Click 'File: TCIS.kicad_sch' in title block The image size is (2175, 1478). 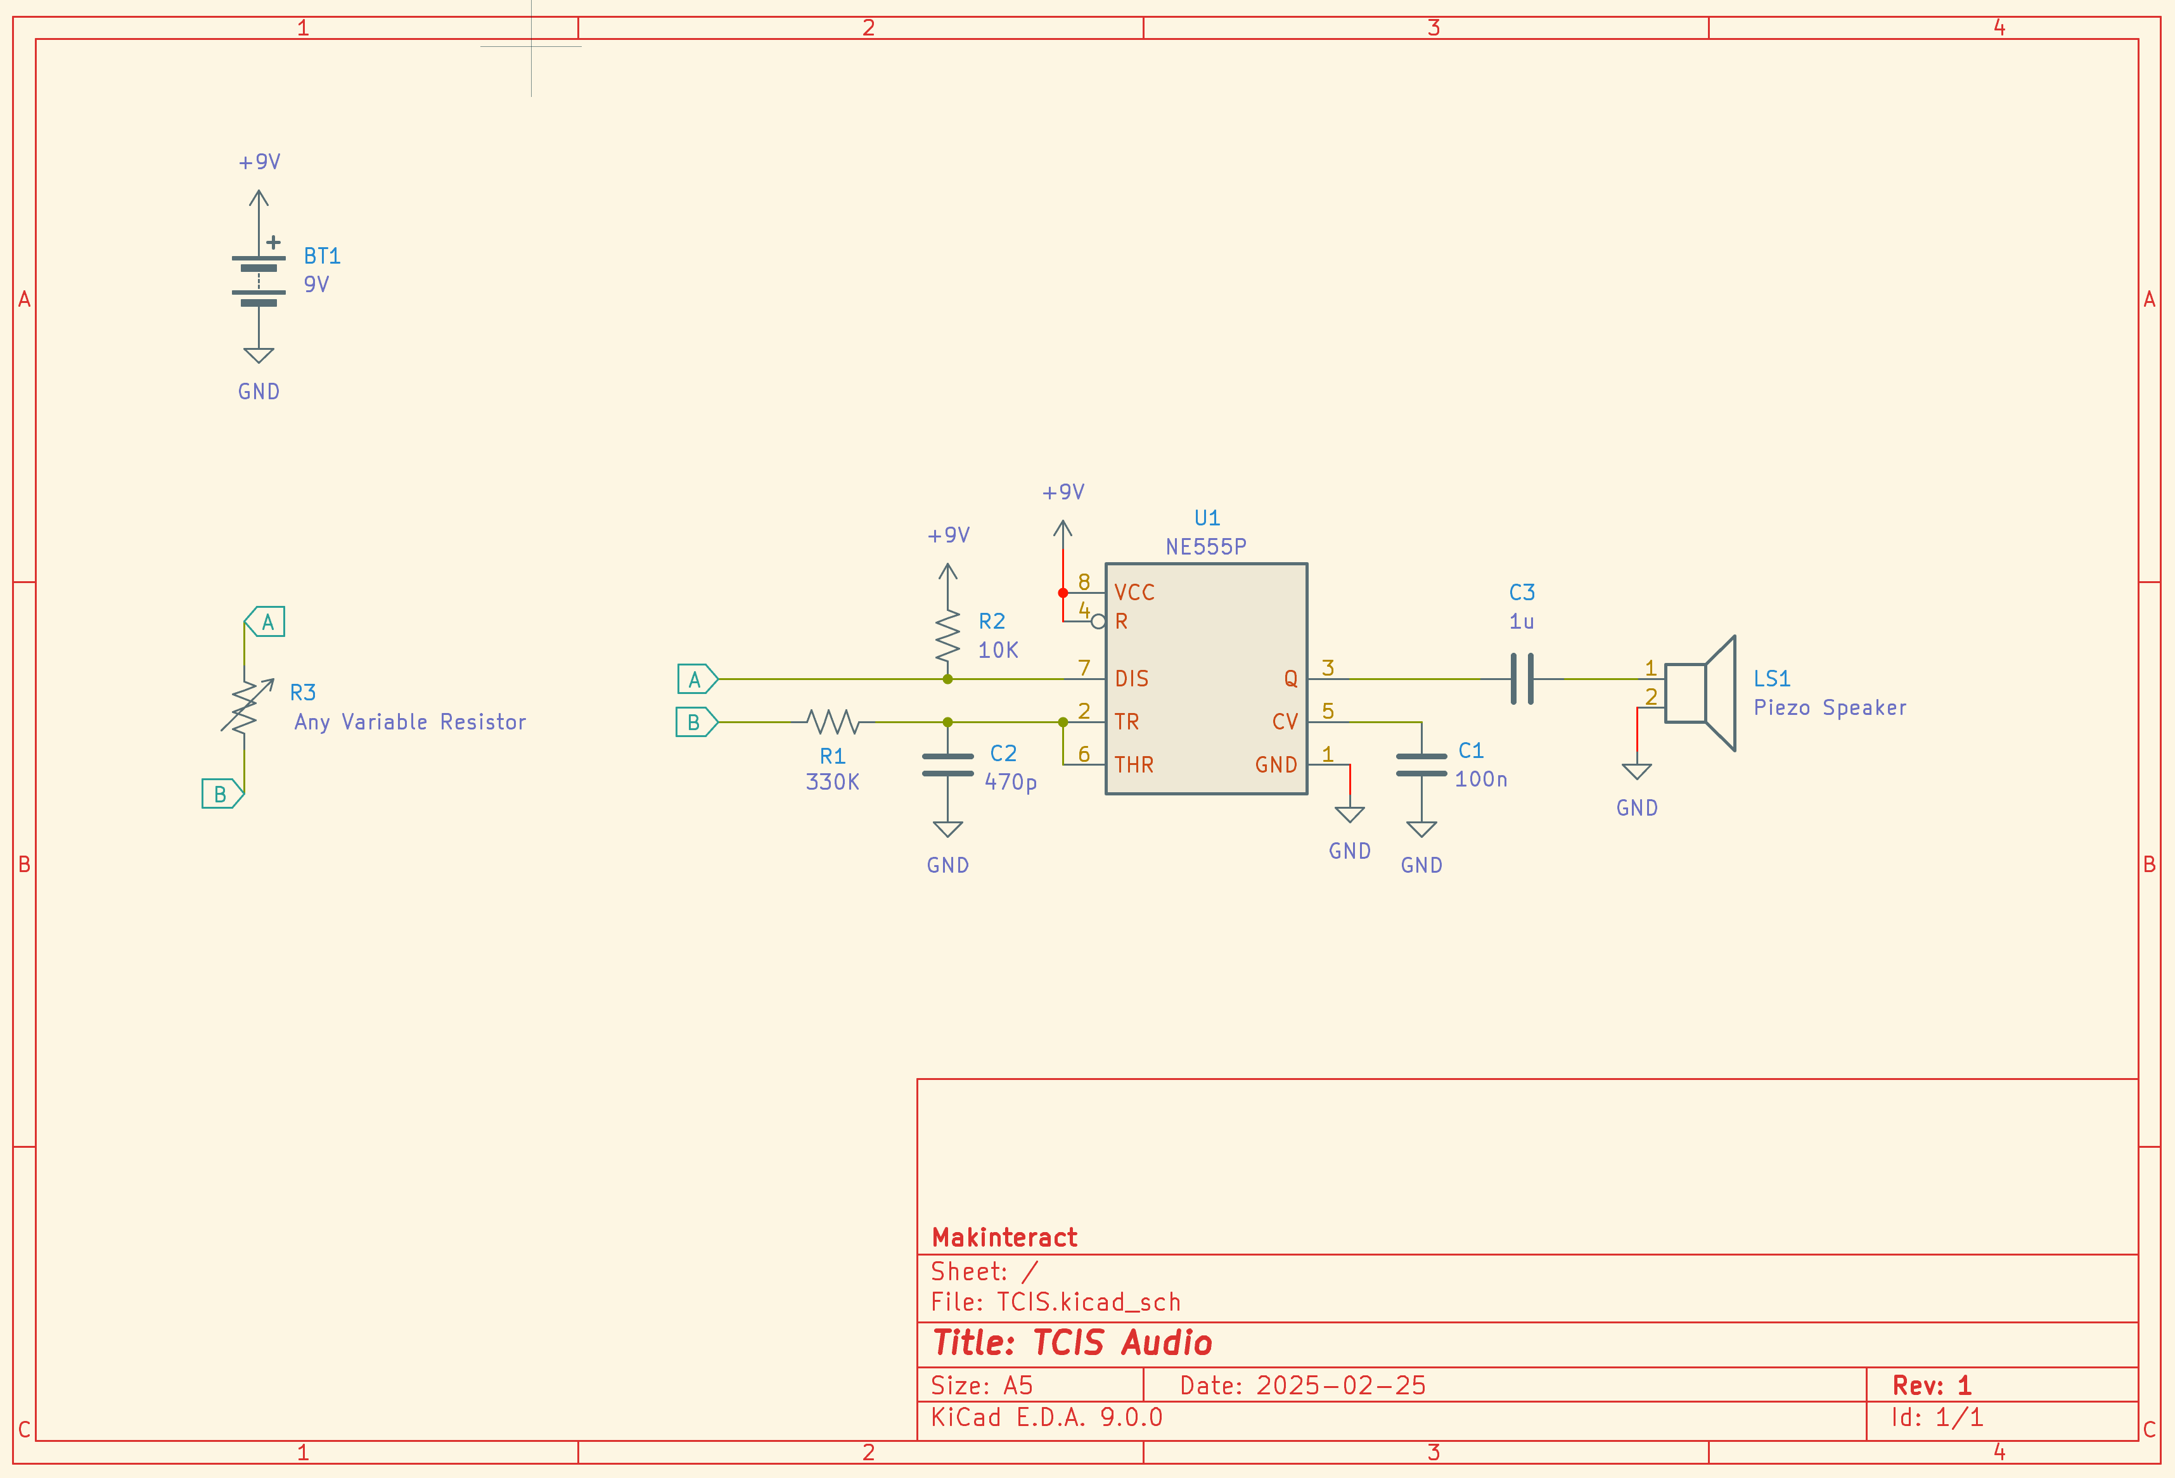[1056, 1302]
